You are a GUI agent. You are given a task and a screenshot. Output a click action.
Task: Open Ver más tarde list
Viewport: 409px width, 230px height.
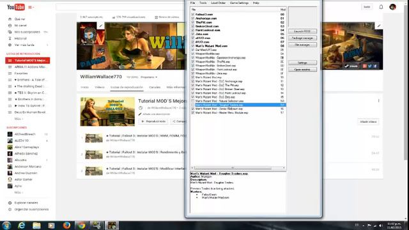(24, 45)
